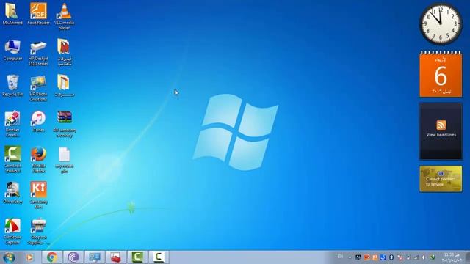Select the Arabic-named folder beside HP Deskjet
This screenshot has width=470, height=264.
pyautogui.click(x=64, y=52)
